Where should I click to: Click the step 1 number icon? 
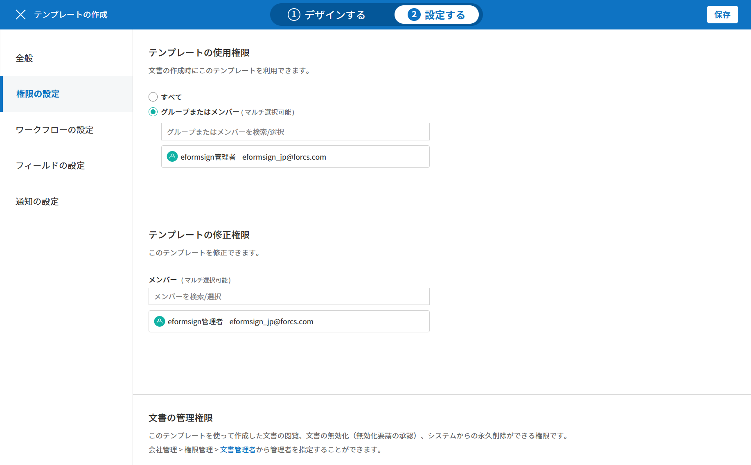(x=294, y=15)
